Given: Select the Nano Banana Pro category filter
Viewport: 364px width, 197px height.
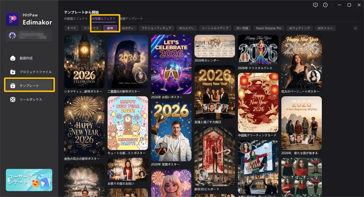Looking at the screenshot, I should (269, 28).
